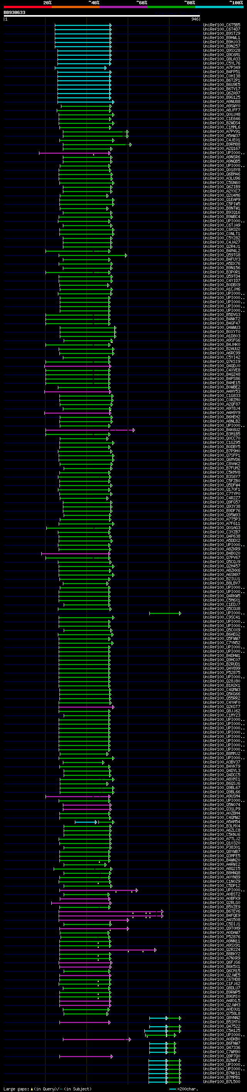Screen dimensions: 247x1092
Task: Click the long purple bar for UniRef100_B4FQE9
Action: [x=111, y=916]
